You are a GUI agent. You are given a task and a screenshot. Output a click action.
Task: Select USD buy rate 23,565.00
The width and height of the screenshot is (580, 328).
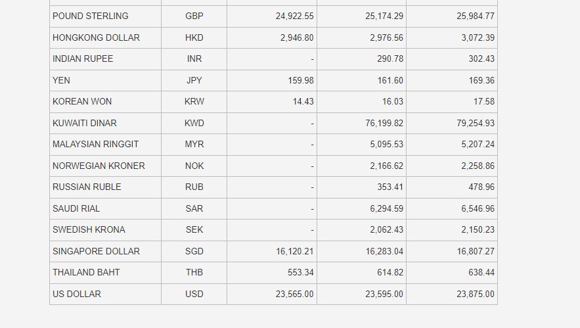(x=294, y=294)
